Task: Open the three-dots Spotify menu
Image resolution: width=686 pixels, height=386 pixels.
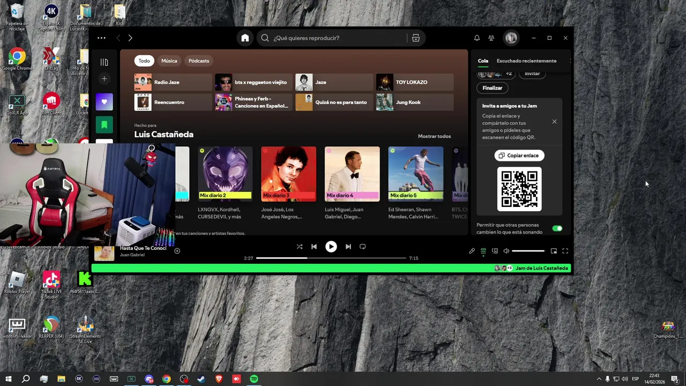Action: [x=101, y=38]
